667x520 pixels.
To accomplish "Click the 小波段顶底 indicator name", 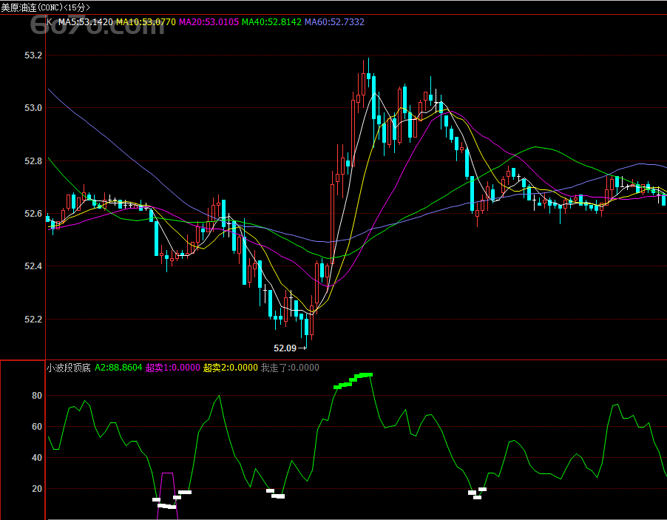I will 69,368.
